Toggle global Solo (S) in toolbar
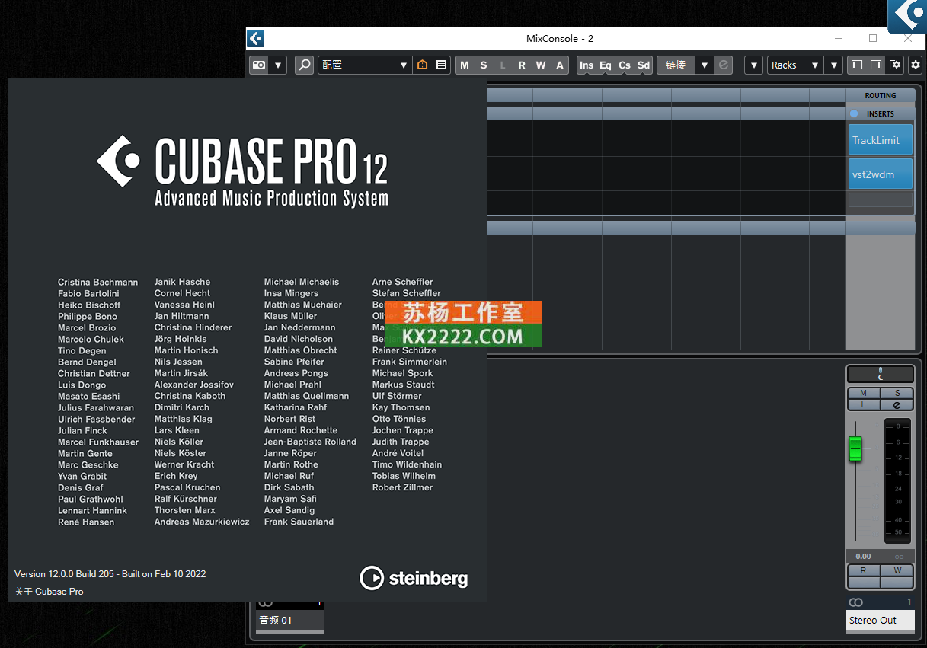Screen dimensions: 927x648 pos(484,65)
